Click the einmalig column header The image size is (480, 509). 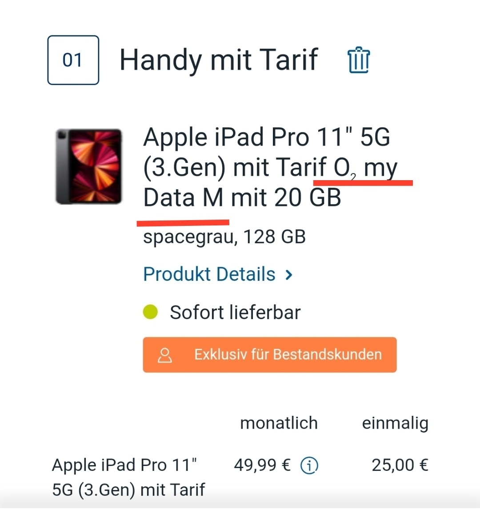pyautogui.click(x=395, y=424)
